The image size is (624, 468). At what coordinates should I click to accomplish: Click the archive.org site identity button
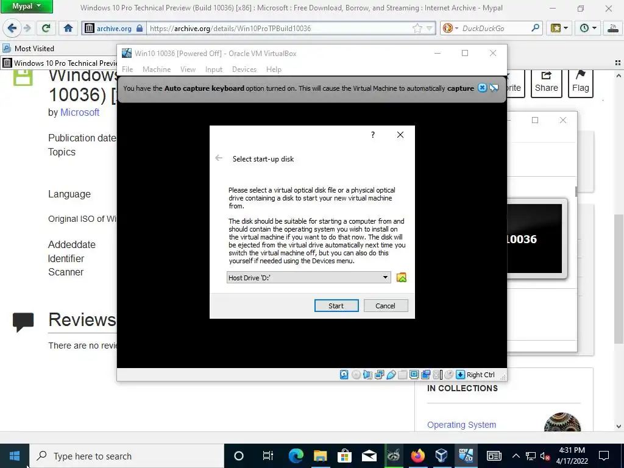(x=114, y=28)
